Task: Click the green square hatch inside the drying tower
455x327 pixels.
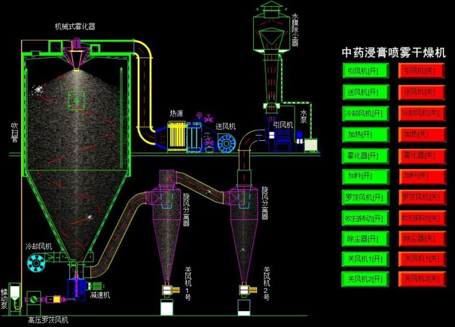Action: 76,100
